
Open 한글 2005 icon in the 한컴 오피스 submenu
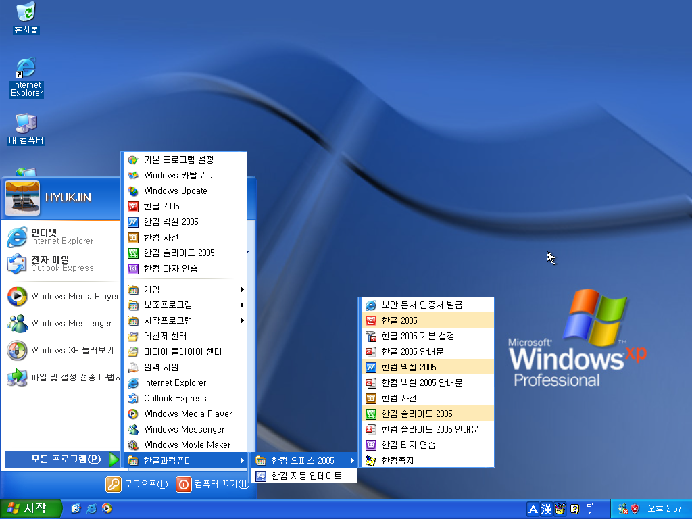coord(371,320)
